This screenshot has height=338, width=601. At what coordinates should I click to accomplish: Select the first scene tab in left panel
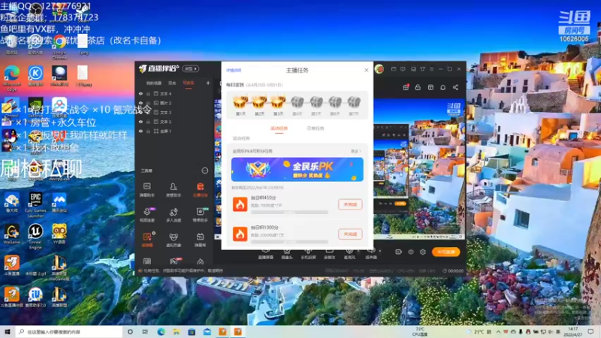(x=154, y=83)
